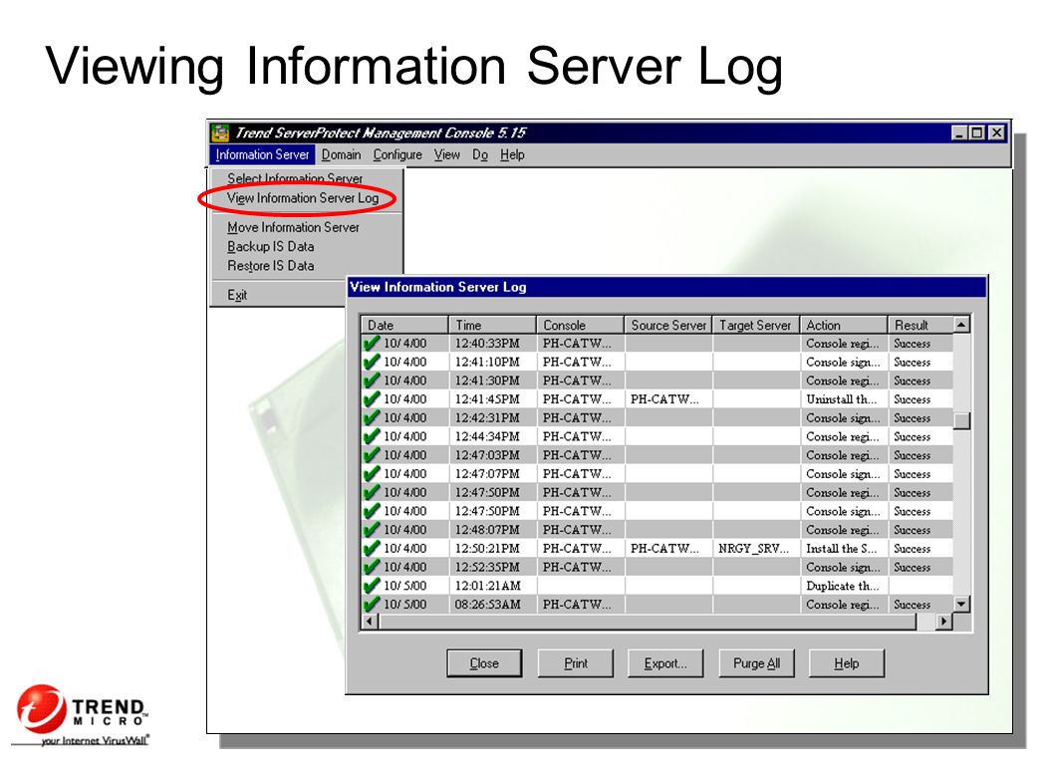Click the ServerProtect icon in the title bar
1052x765 pixels.
click(x=219, y=132)
